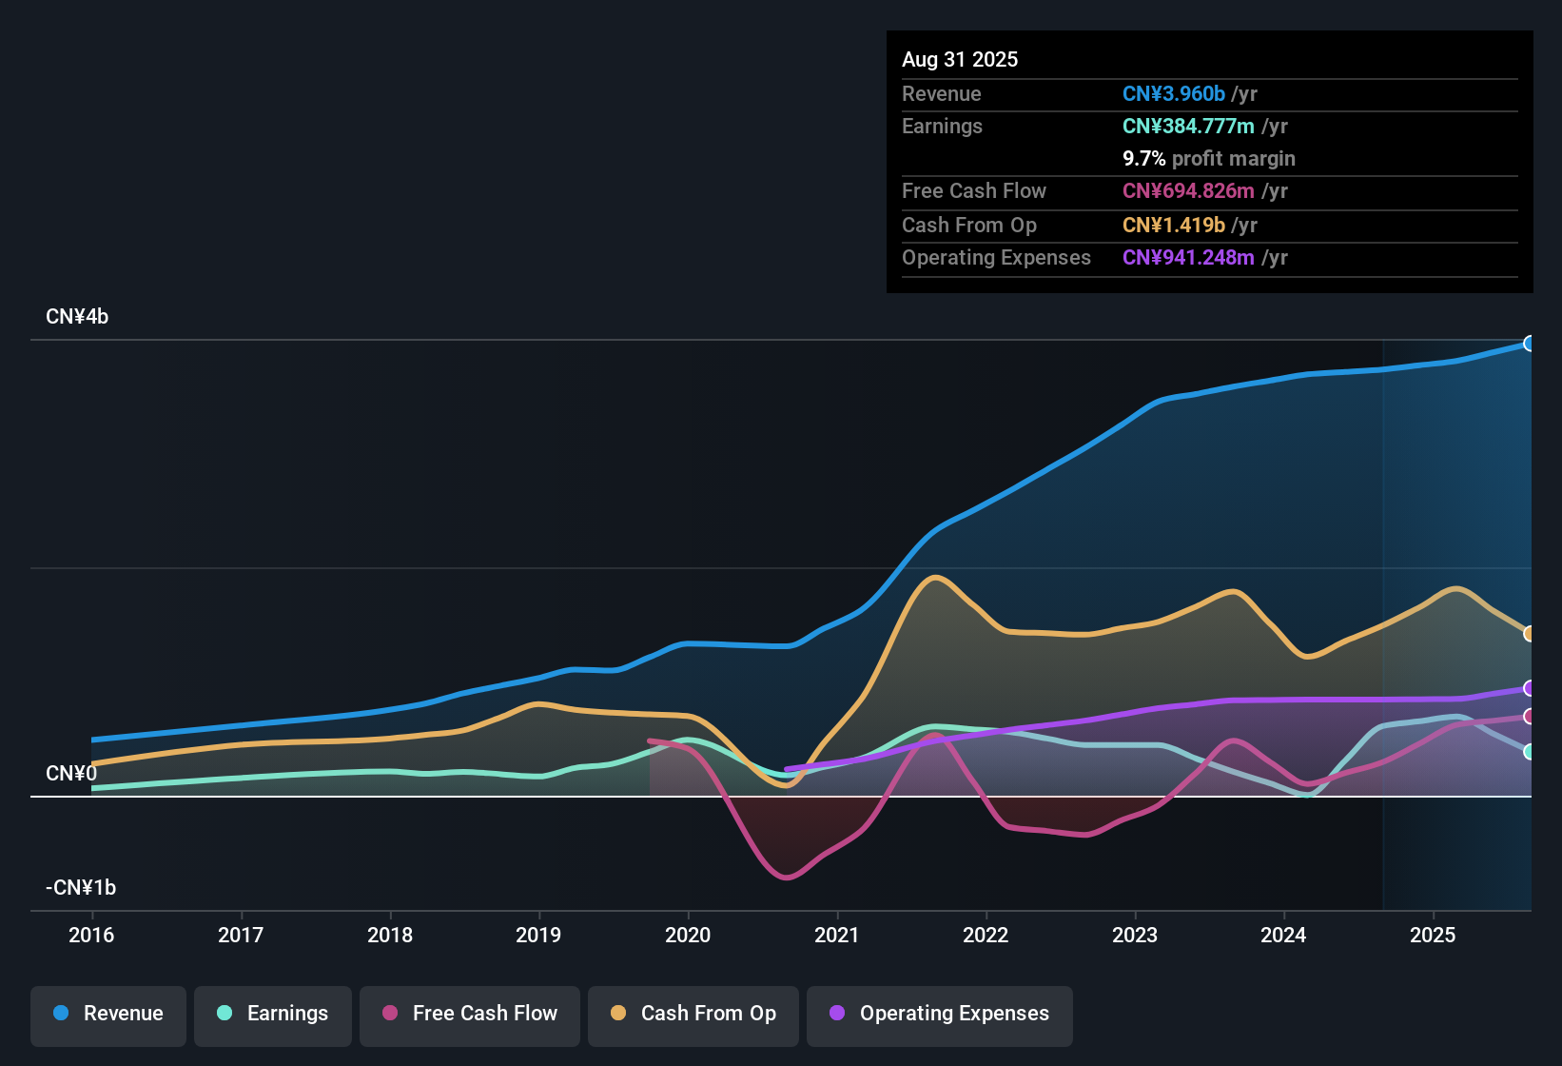
Task: Click the purple Operating Expenses legend dot
Action: [x=837, y=1014]
